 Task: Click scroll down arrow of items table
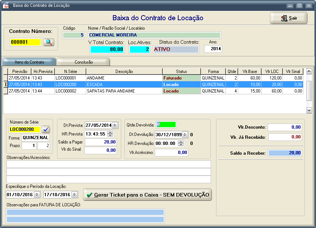tap(309, 110)
